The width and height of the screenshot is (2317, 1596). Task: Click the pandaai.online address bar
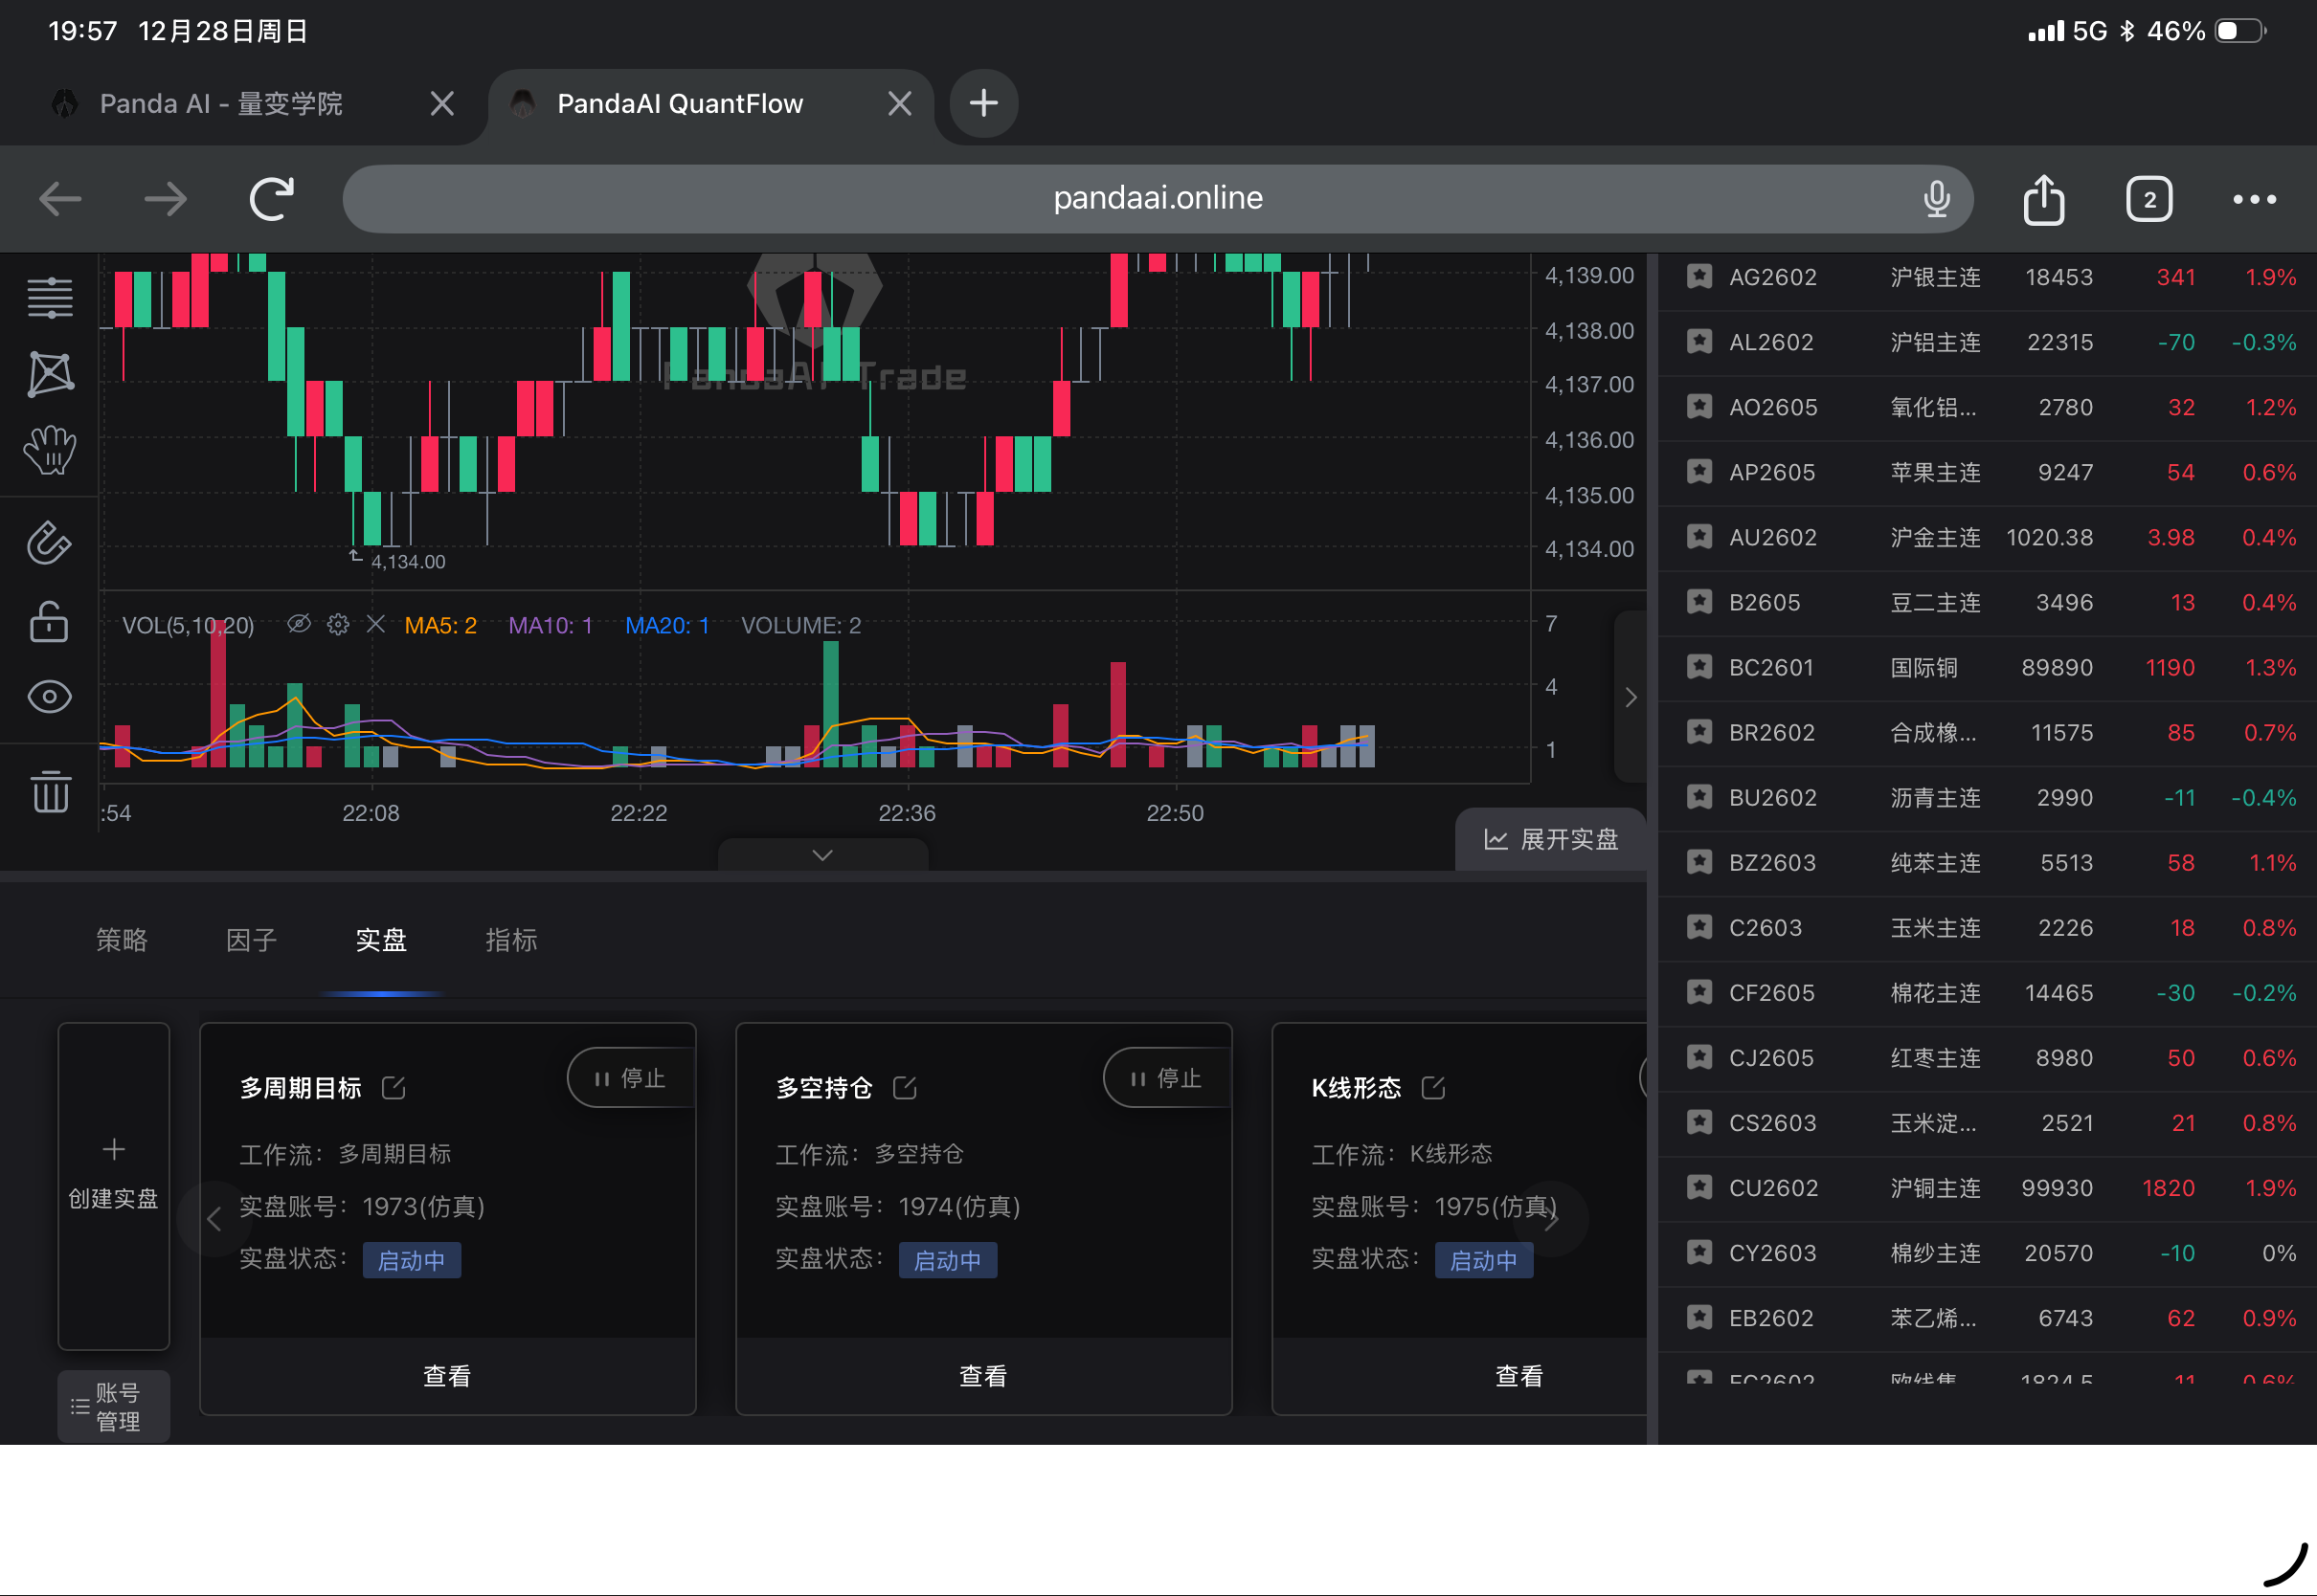[1158, 198]
